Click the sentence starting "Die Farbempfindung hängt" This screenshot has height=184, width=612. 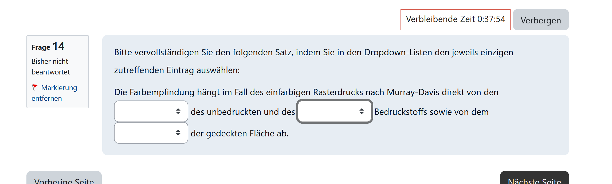pos(306,92)
